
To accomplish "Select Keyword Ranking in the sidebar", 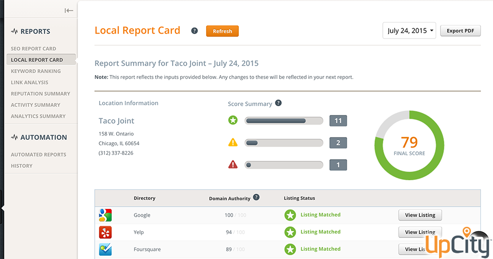I will coord(36,71).
